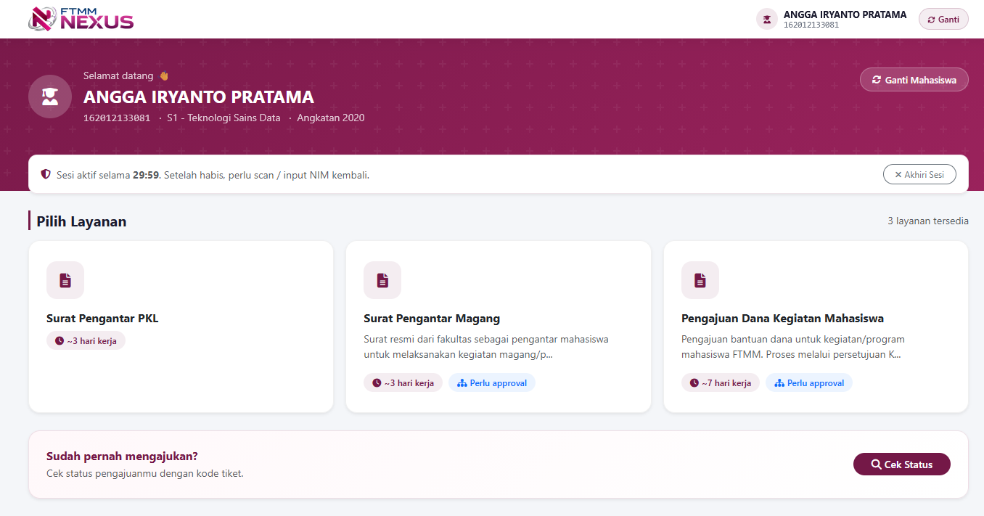Viewport: 984px width, 516px height.
Task: End the session with Akhiri Sesi
Action: click(919, 175)
